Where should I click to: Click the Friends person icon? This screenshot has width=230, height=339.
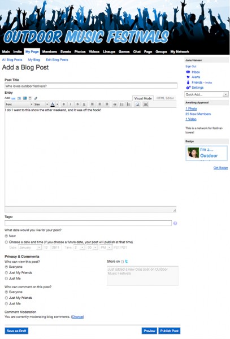coord(188,82)
